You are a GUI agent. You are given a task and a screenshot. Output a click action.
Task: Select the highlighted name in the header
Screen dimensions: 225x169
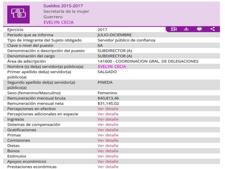coord(58,23)
